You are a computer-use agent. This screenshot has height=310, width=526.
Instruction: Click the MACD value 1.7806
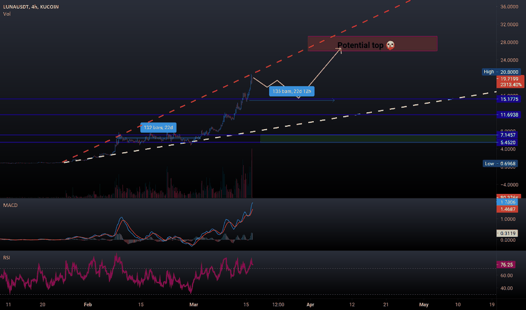pos(507,202)
